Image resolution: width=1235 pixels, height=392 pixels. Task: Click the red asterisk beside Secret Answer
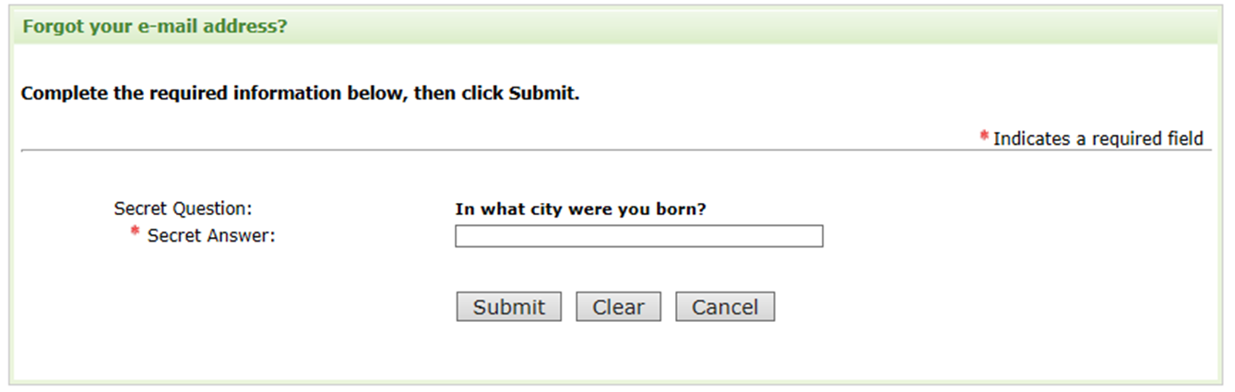136,233
